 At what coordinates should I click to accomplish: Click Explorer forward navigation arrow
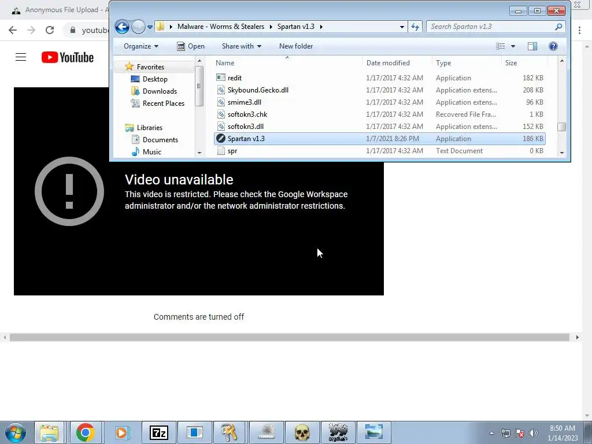click(x=139, y=27)
